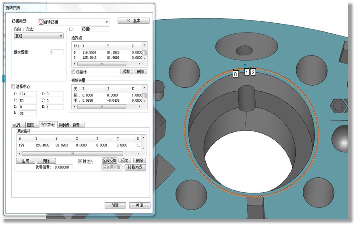Click the 边界偏置 offset input field
This screenshot has height=226, width=356.
(63, 167)
